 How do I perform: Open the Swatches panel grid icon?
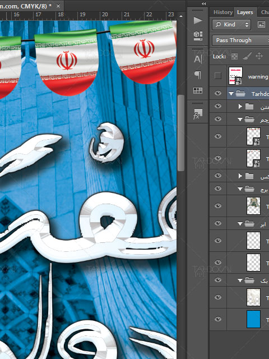pyautogui.click(x=198, y=90)
